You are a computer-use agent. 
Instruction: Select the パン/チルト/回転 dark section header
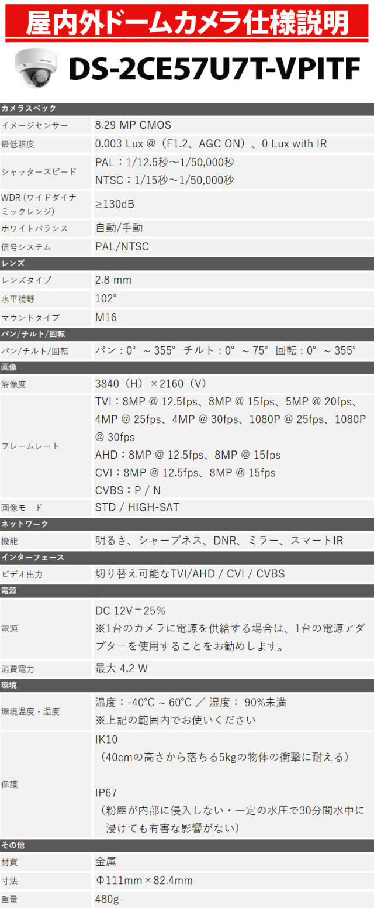[33, 334]
